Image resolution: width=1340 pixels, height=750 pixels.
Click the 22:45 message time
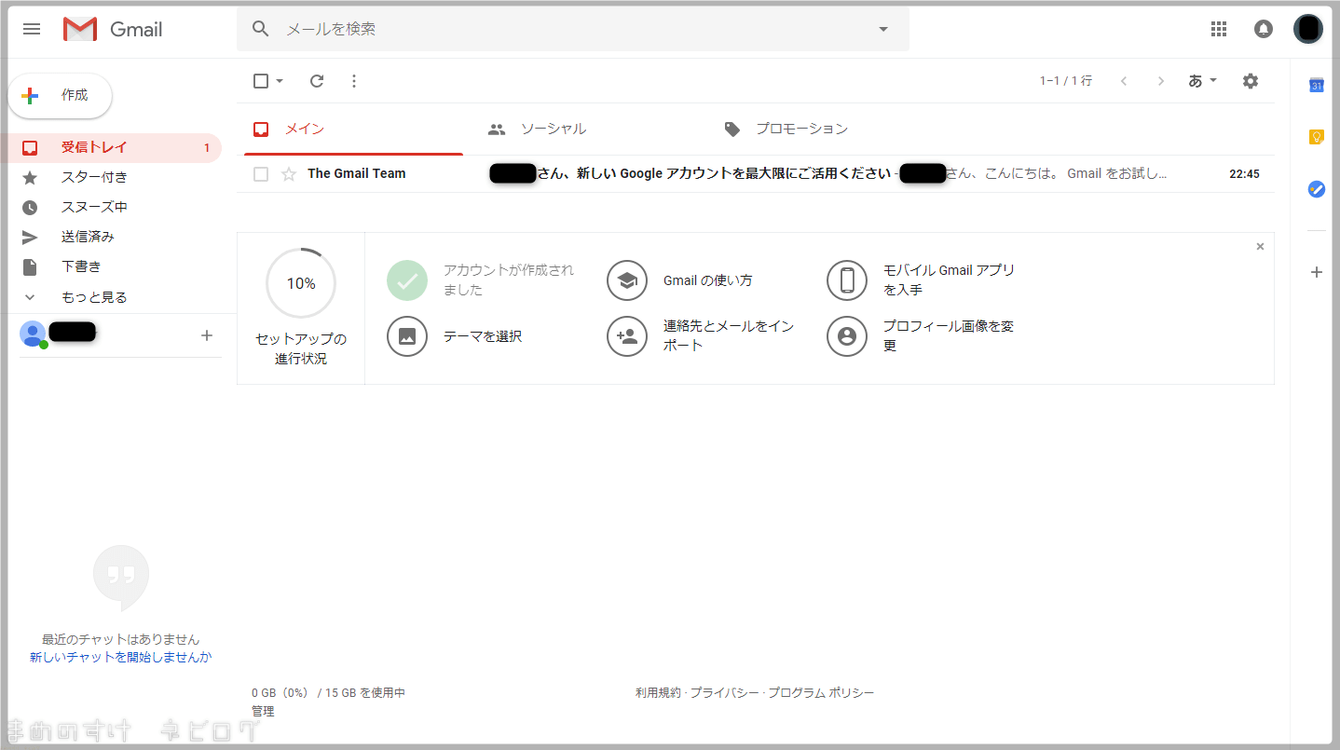[x=1244, y=174]
